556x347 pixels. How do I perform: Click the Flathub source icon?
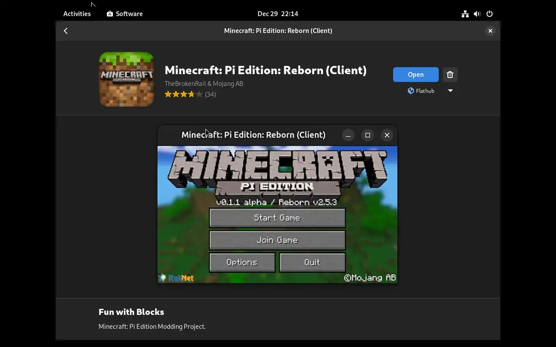411,91
